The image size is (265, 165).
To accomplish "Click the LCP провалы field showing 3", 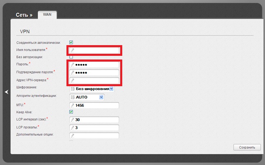I will [94, 128].
